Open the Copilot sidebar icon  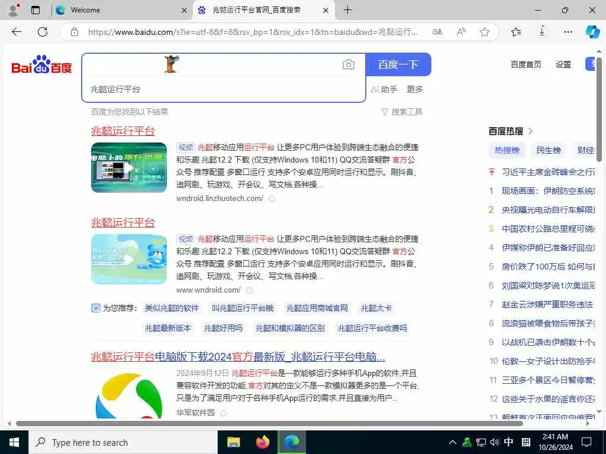[592, 32]
